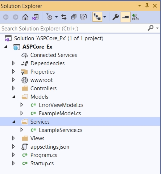Select ExampleService.cs file
This screenshot has width=161, height=174.
(x=61, y=130)
